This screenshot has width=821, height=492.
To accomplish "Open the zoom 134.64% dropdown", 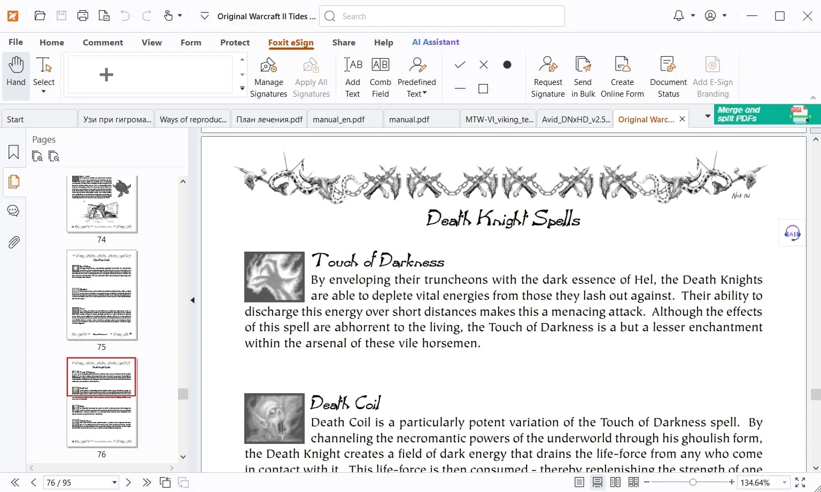I will coord(785,482).
